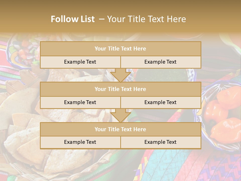Screen dimensions: 241x181
Task: Click the left Example Text cell in middle block
Action: (80, 103)
